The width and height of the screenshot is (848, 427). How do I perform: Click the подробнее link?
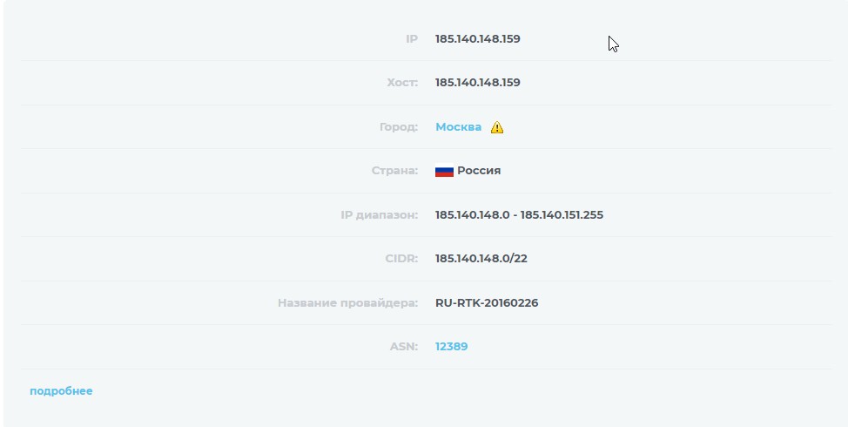(x=61, y=390)
